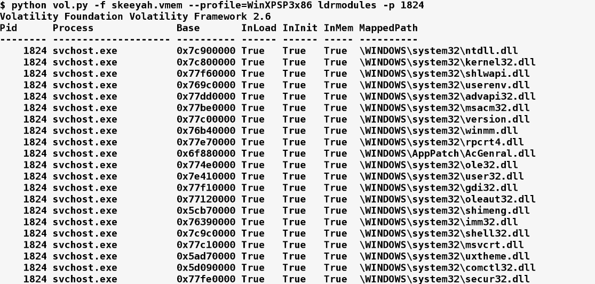The image size is (595, 284).
Task: Click the InInit column header
Action: (300, 28)
